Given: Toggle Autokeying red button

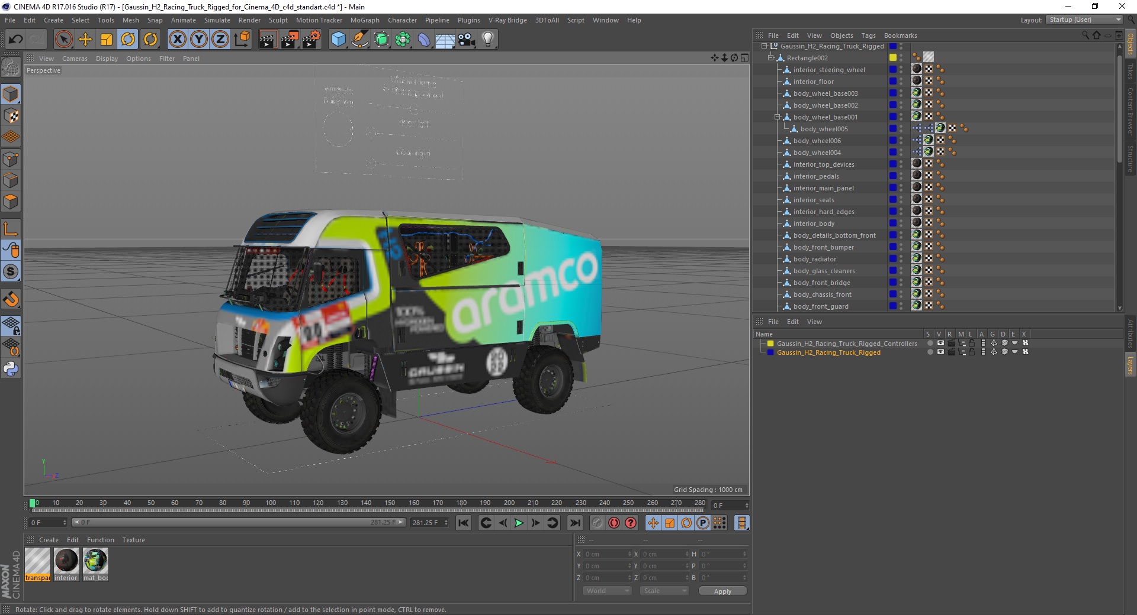Looking at the screenshot, I should [614, 523].
